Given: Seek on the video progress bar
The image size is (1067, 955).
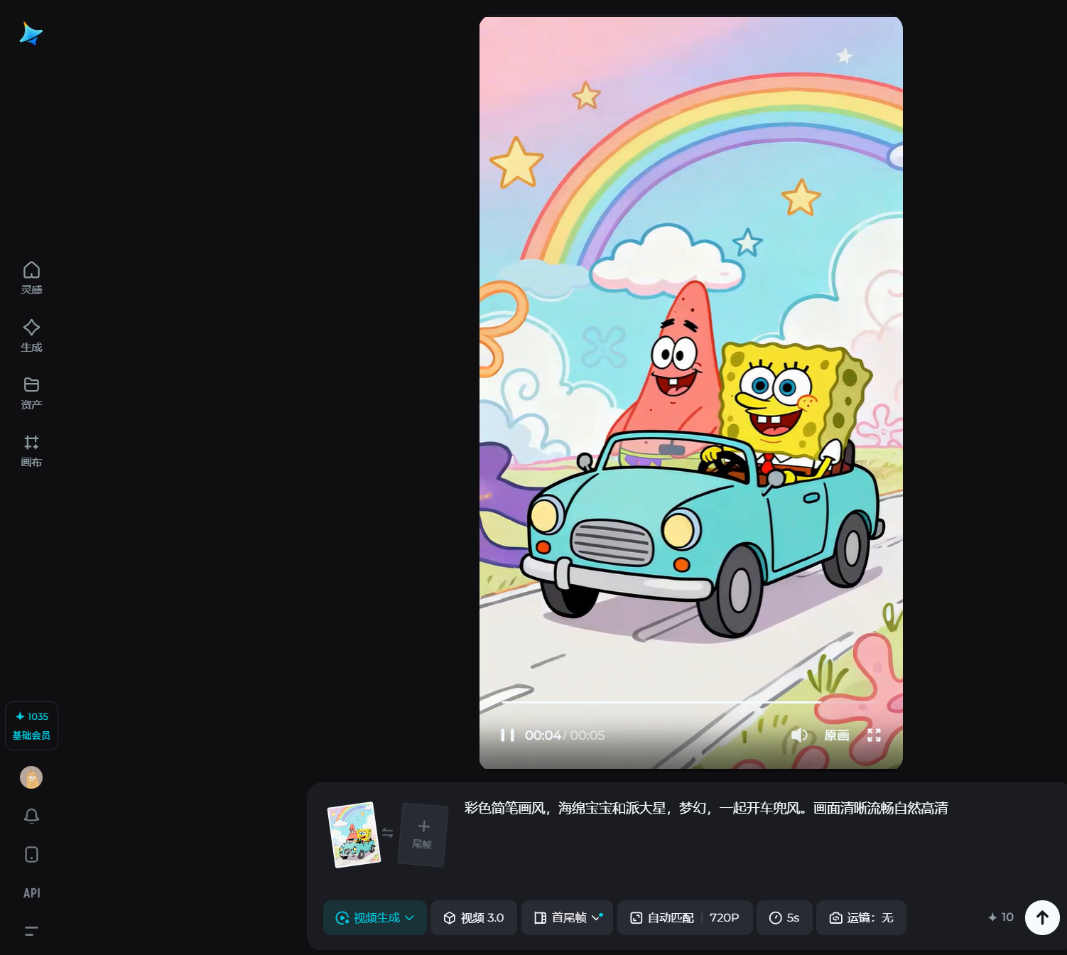Looking at the screenshot, I should pyautogui.click(x=690, y=702).
